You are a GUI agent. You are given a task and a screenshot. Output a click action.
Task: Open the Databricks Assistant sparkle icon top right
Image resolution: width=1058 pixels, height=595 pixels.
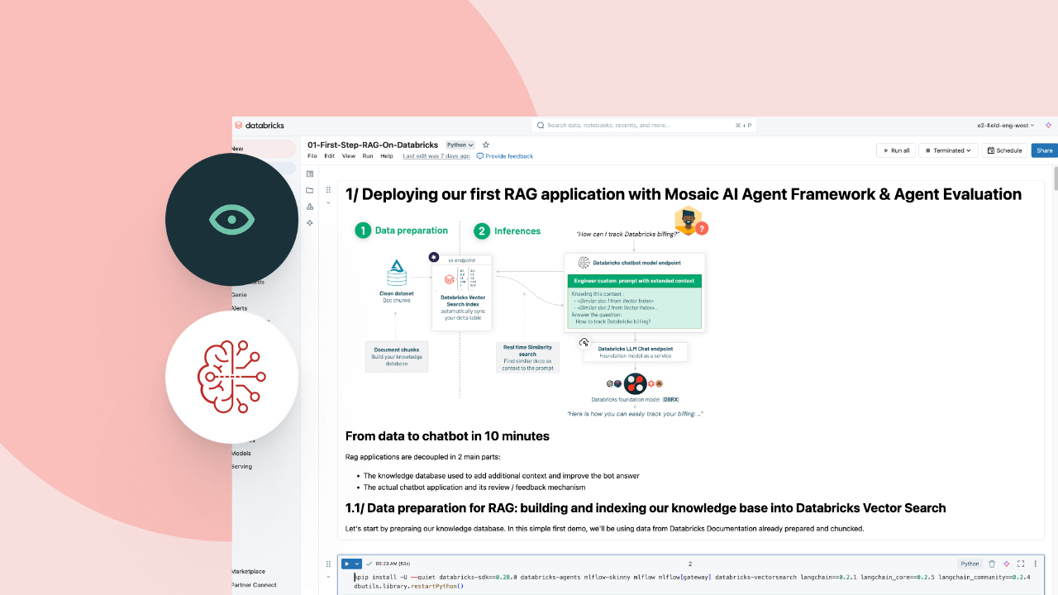point(1048,126)
